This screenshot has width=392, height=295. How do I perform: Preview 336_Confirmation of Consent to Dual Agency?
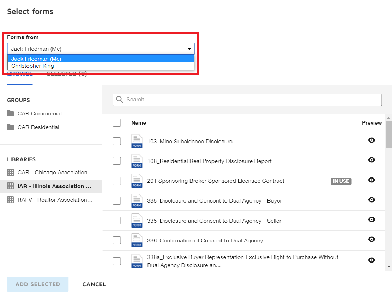pos(371,239)
